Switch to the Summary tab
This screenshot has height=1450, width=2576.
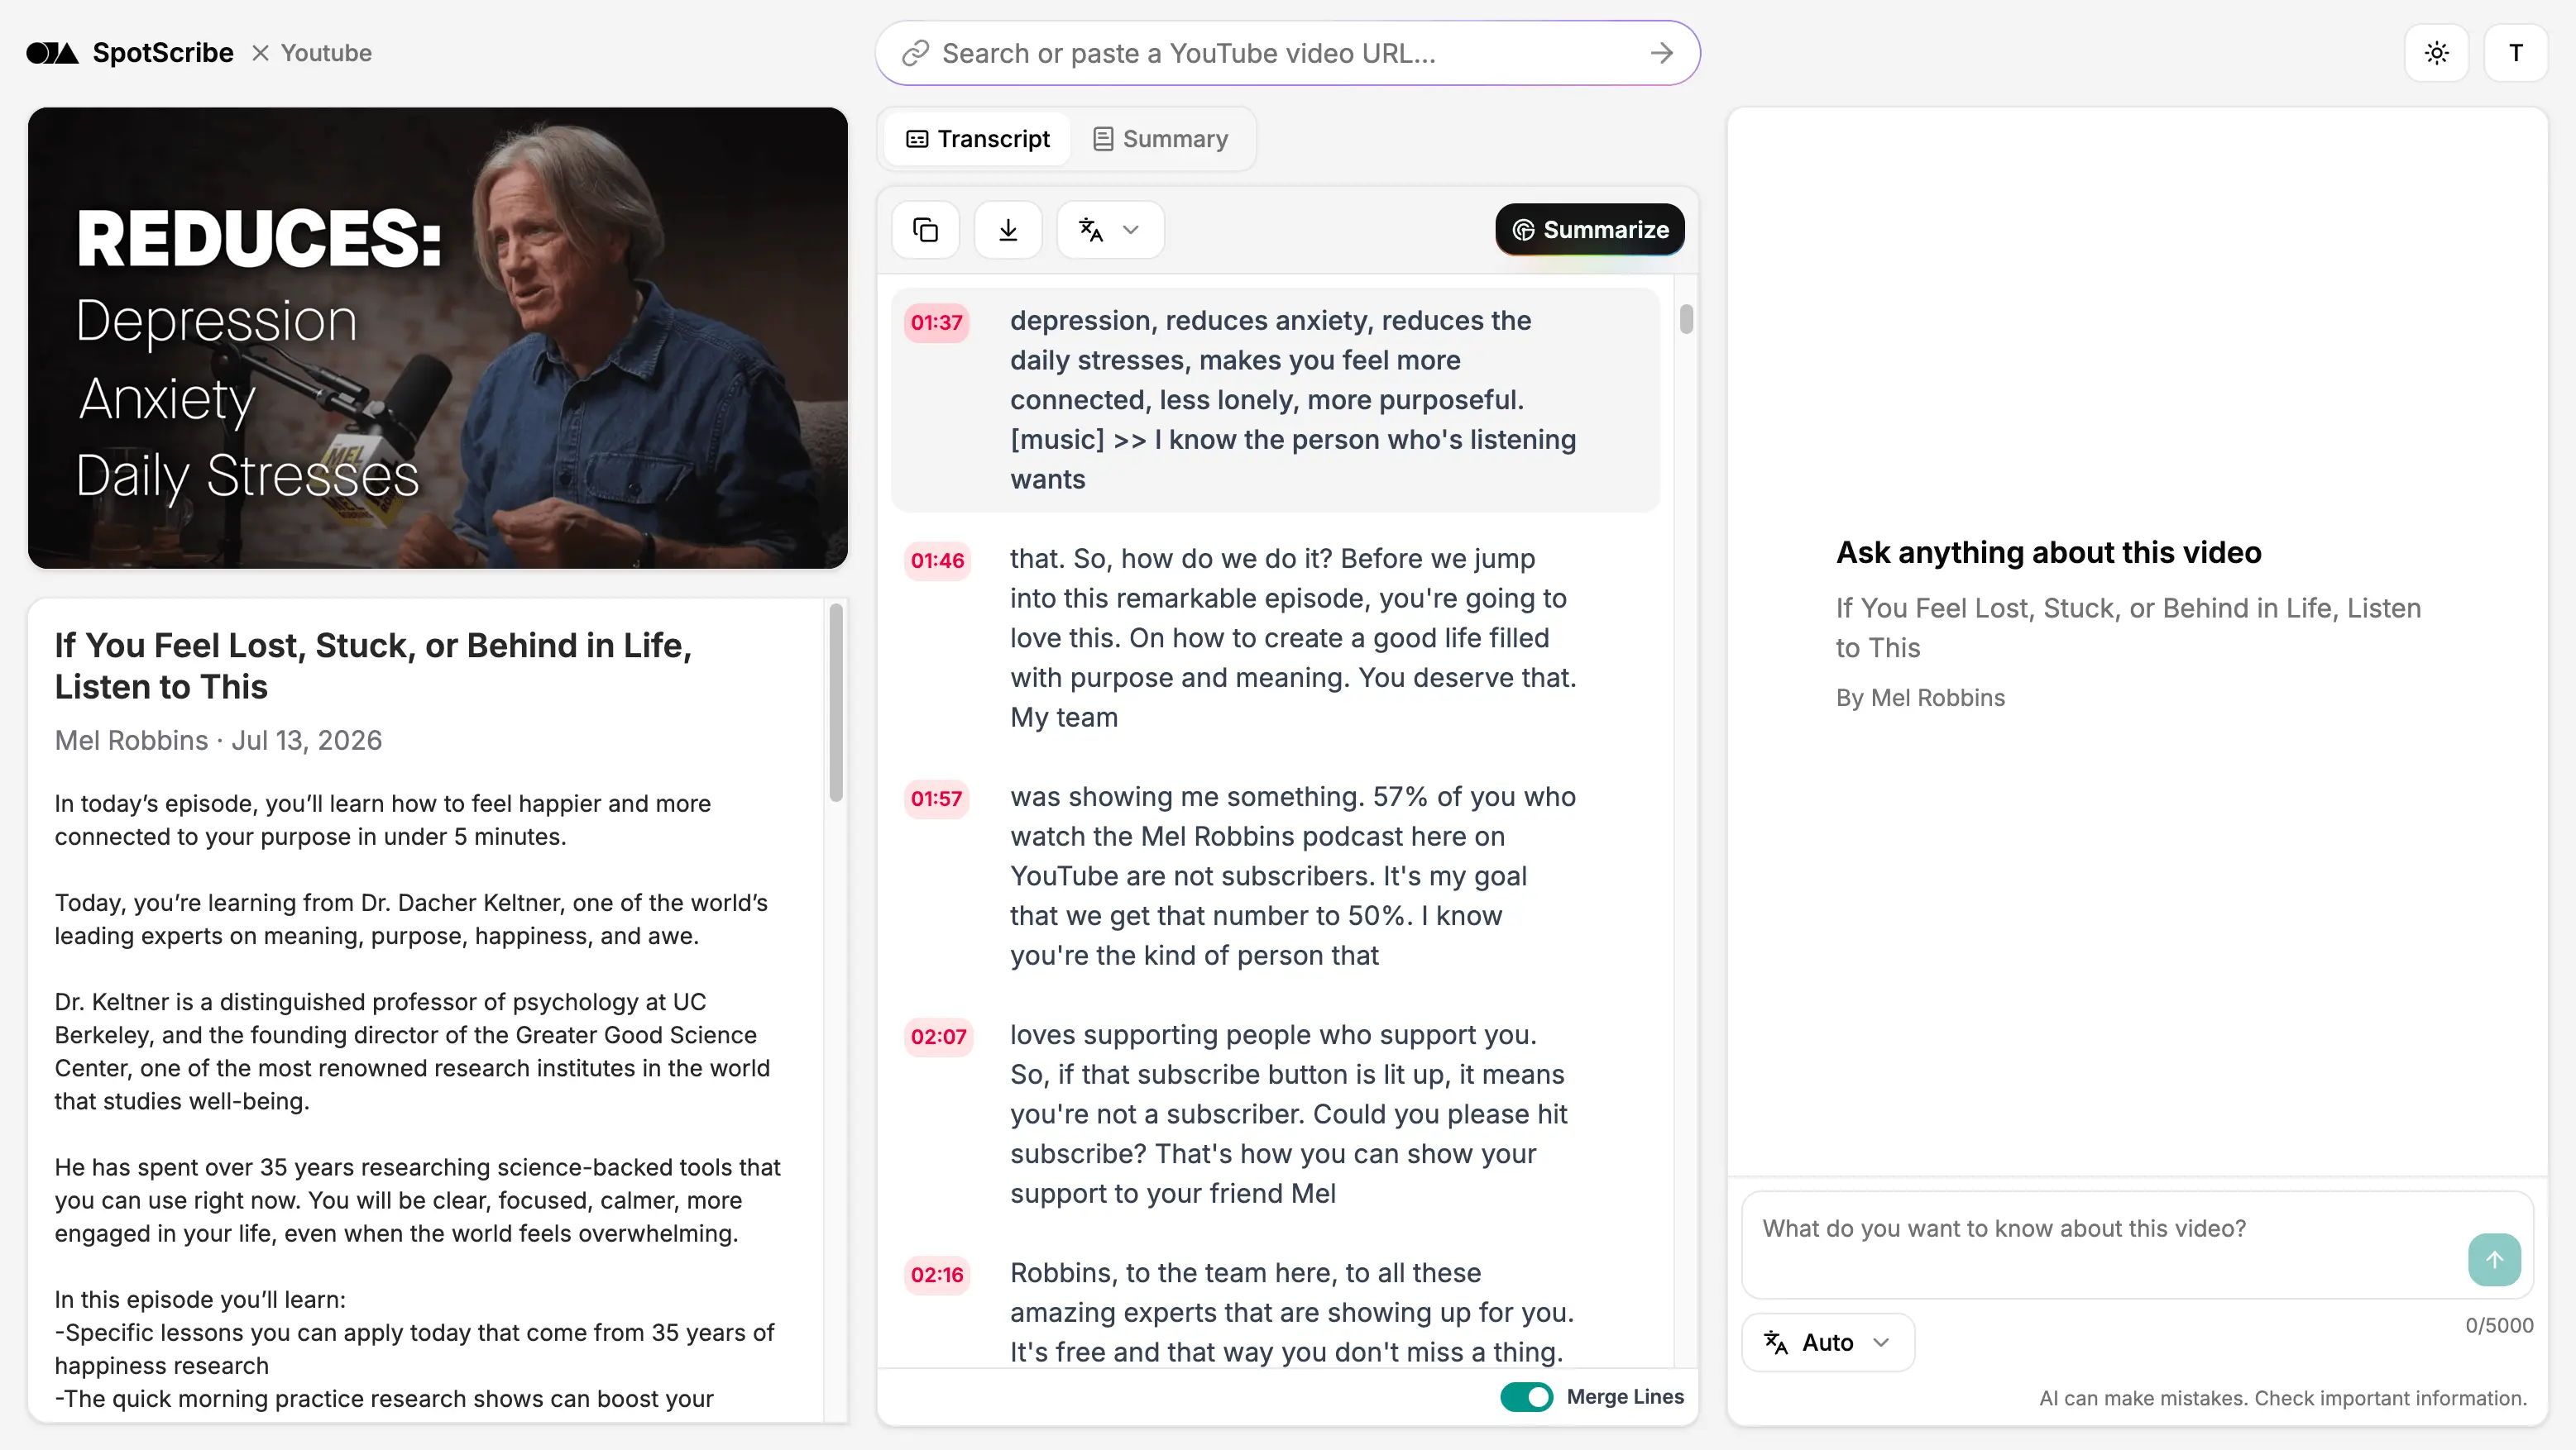point(1160,139)
